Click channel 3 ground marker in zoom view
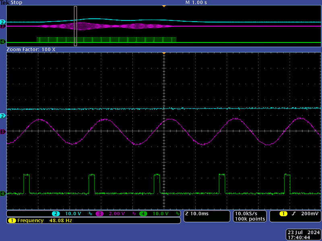The image size is (322, 241). (2, 132)
